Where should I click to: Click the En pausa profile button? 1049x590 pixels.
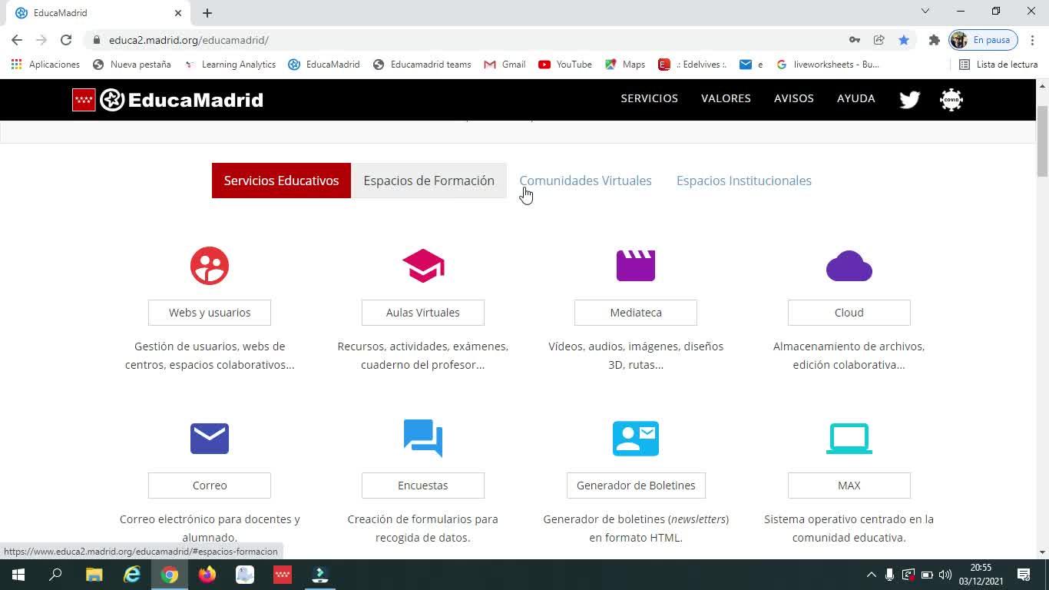984,40
